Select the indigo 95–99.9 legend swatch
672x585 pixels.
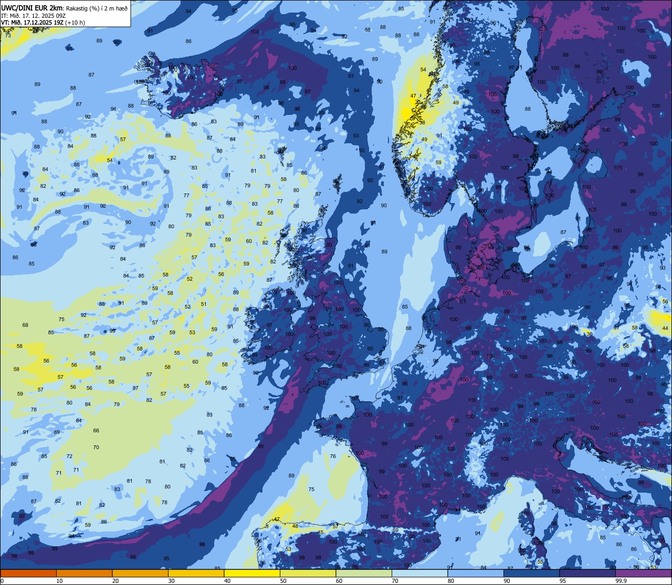tap(587, 573)
